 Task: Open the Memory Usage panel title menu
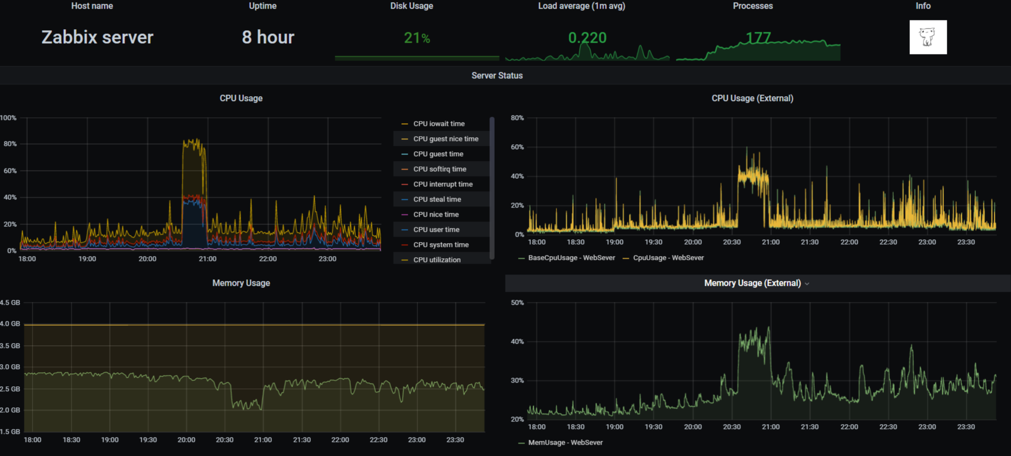tap(241, 283)
